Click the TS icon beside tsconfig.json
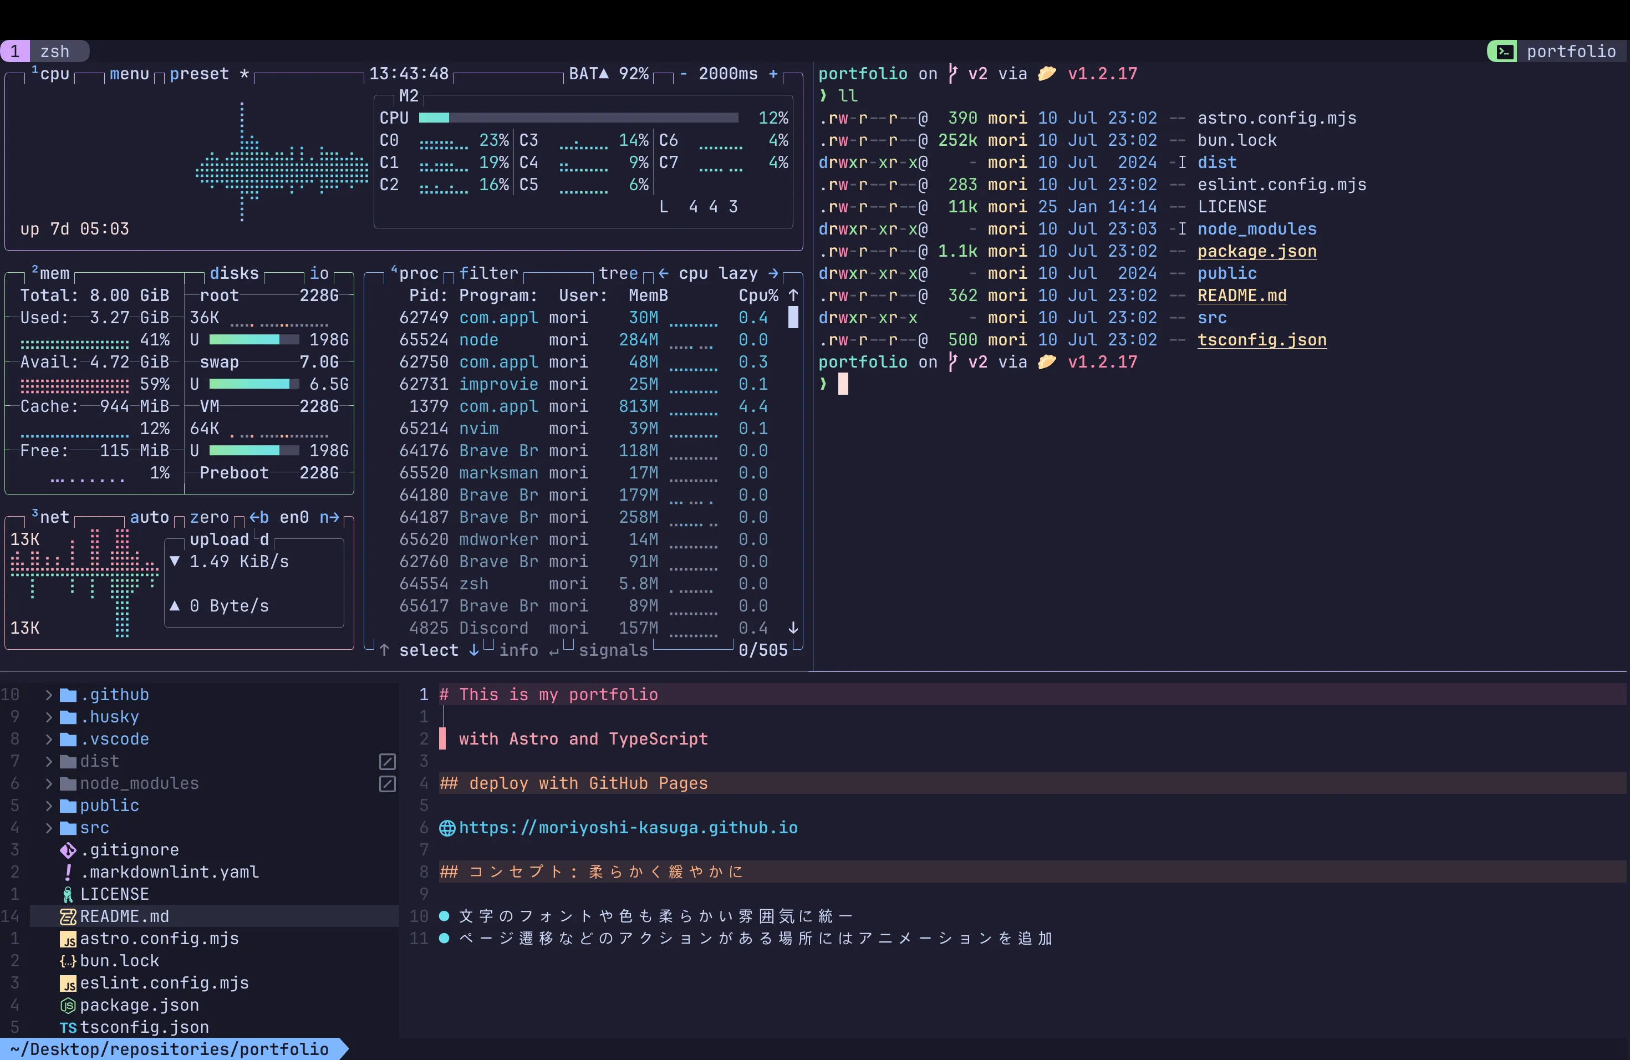Viewport: 1630px width, 1060px height. pyautogui.click(x=68, y=1028)
